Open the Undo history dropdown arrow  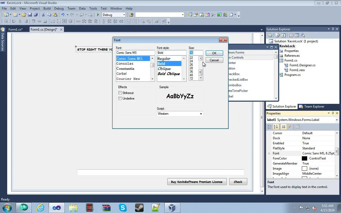(67, 15)
